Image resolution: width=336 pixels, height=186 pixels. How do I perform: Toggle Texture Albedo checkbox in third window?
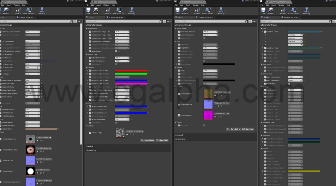pos(179,94)
